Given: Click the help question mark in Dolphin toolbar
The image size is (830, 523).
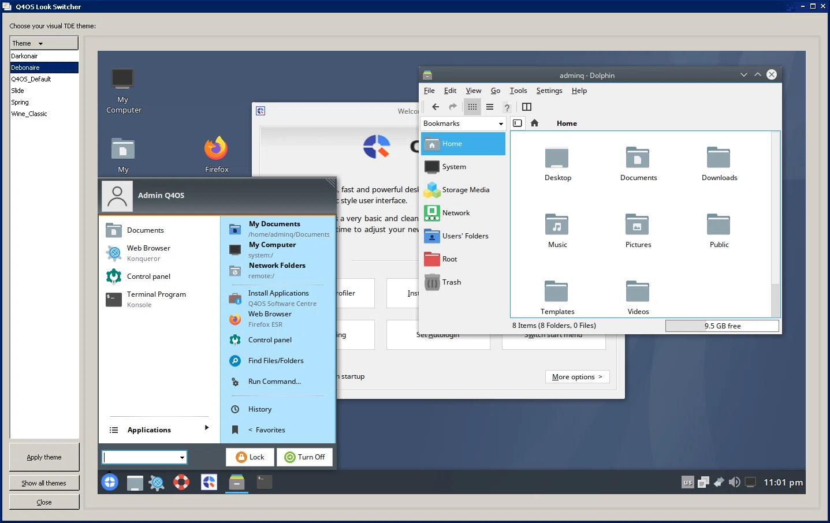Looking at the screenshot, I should [507, 107].
